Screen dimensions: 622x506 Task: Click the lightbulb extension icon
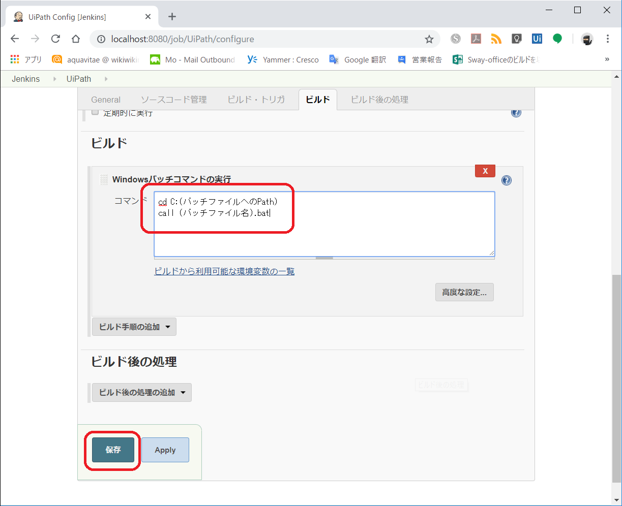(516, 39)
